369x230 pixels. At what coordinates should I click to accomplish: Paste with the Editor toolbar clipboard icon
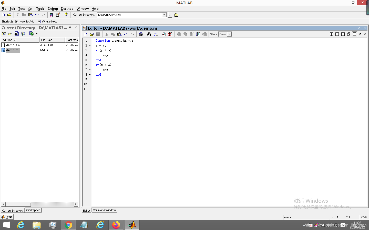[x=119, y=34]
